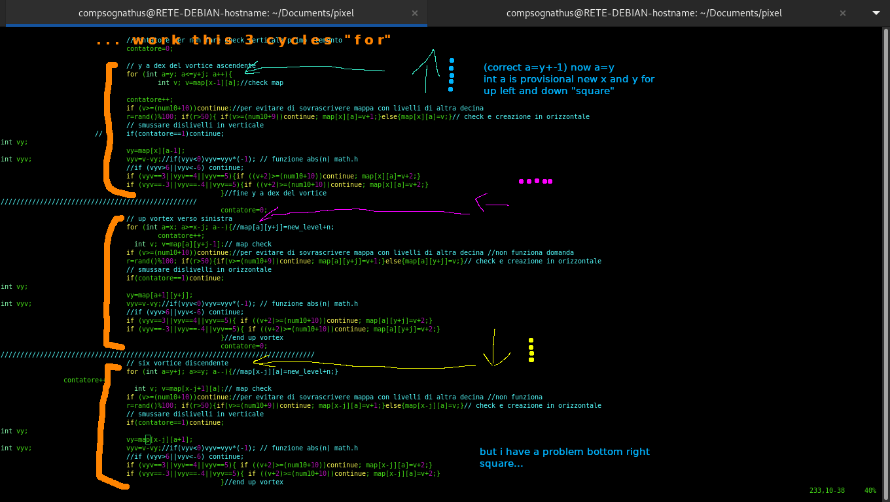Click the commented-out '// if(contatore==1)continue;' line
The height and width of the screenshot is (502, 890).
coord(160,134)
